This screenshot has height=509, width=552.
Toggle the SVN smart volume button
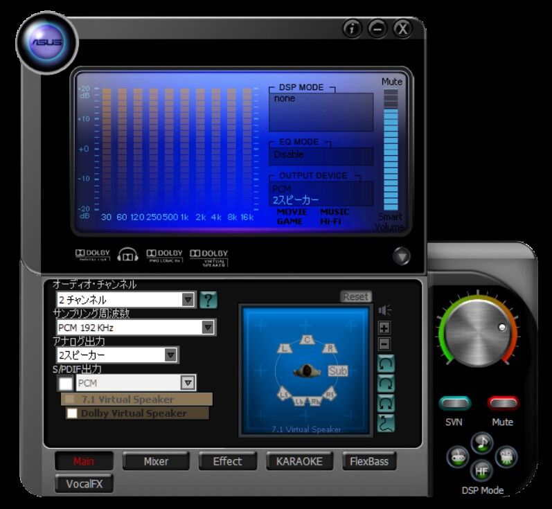[x=455, y=404]
